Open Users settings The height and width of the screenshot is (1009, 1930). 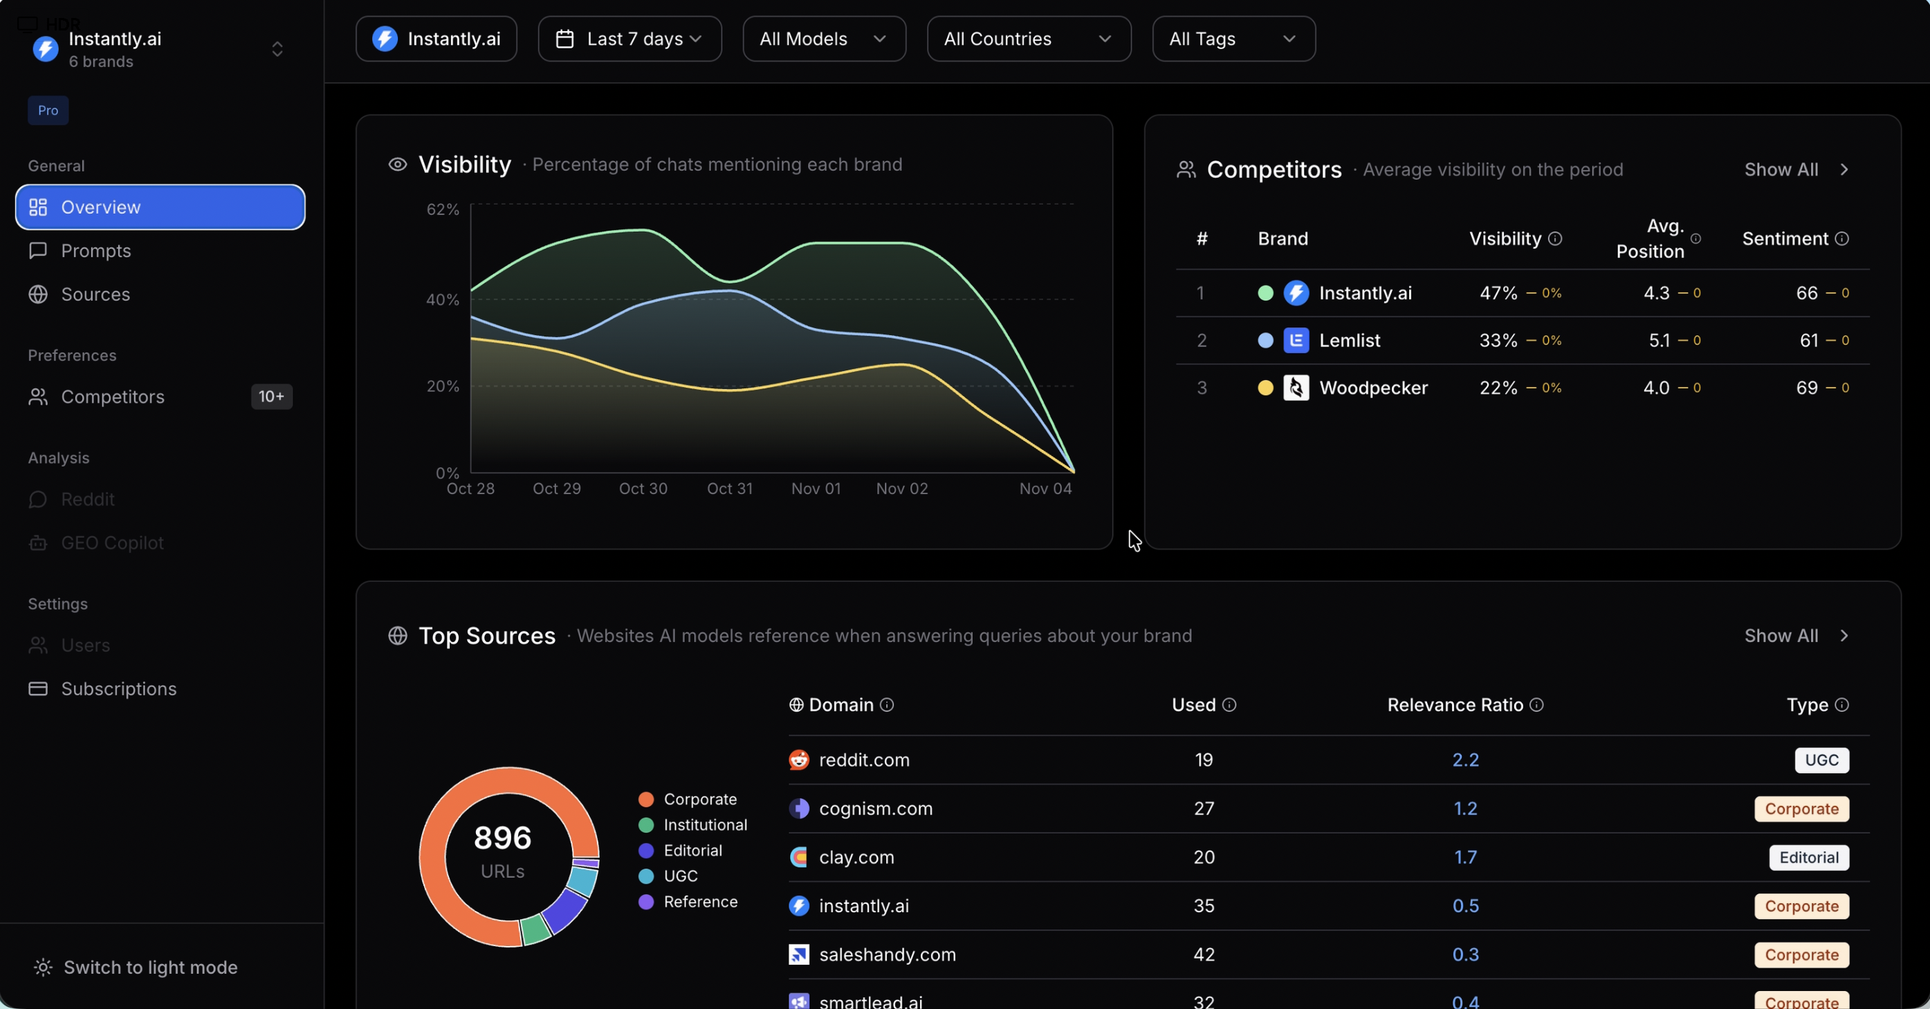point(160,646)
